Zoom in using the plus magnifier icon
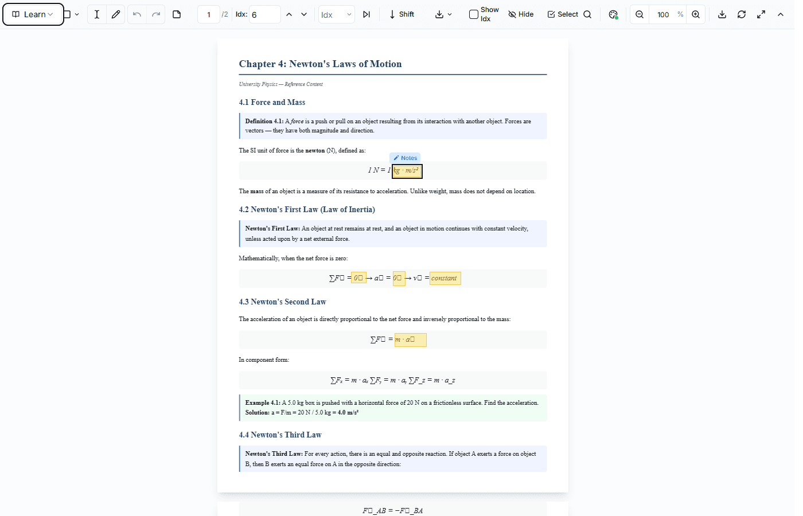 [x=696, y=14]
